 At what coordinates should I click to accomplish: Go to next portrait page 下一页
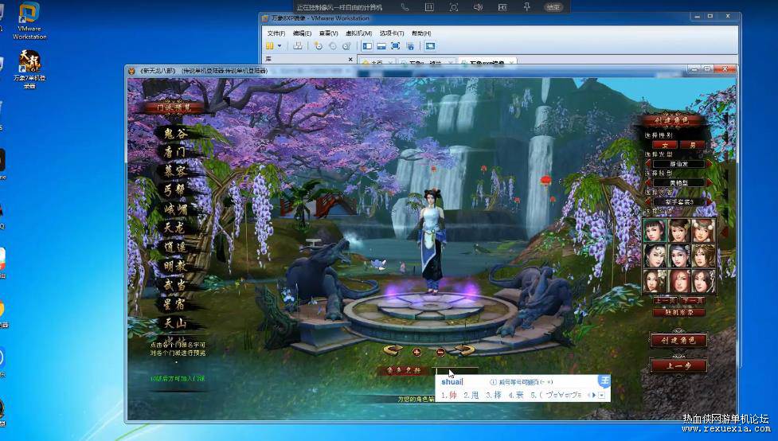692,301
